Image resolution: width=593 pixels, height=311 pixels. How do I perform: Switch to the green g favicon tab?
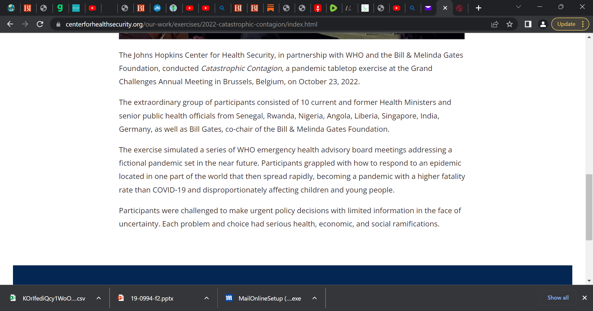(x=60, y=8)
